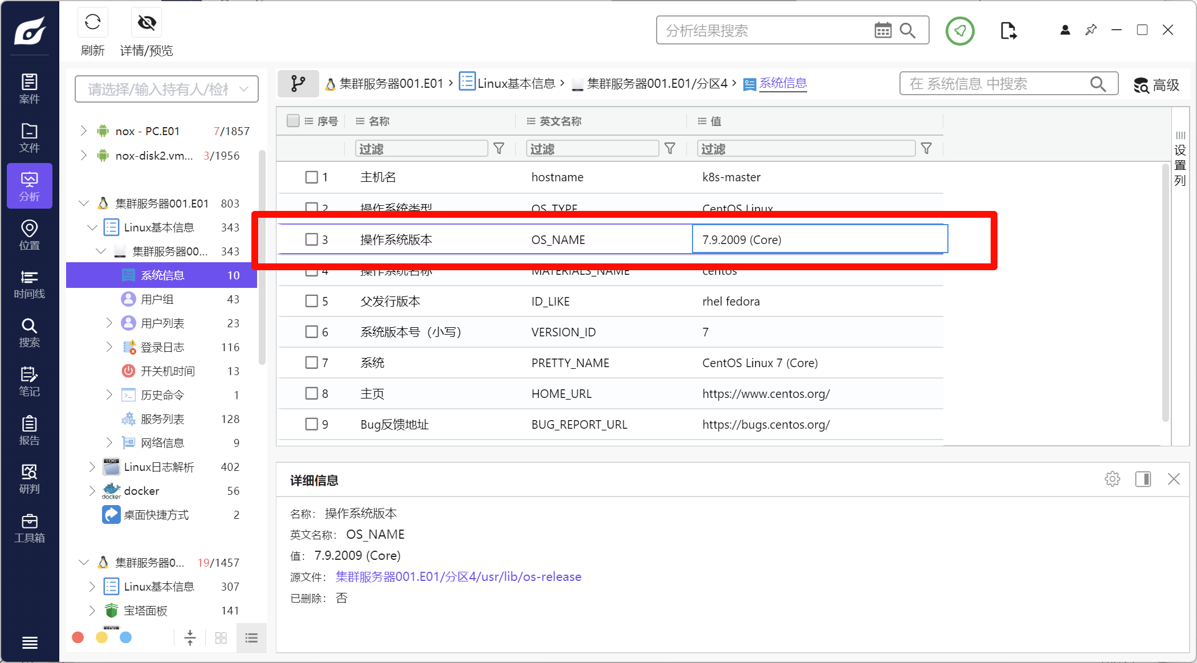1197x663 pixels.
Task: Expand the 登录日志 tree node
Action: click(x=109, y=347)
